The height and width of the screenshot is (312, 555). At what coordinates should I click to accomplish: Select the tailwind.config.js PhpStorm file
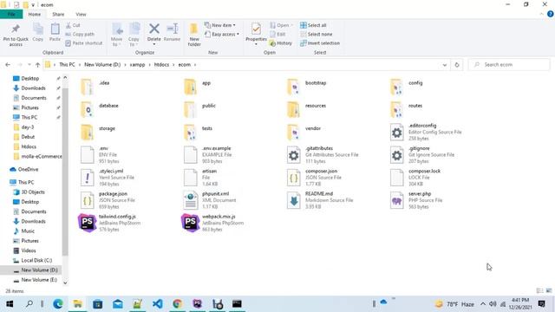point(110,223)
